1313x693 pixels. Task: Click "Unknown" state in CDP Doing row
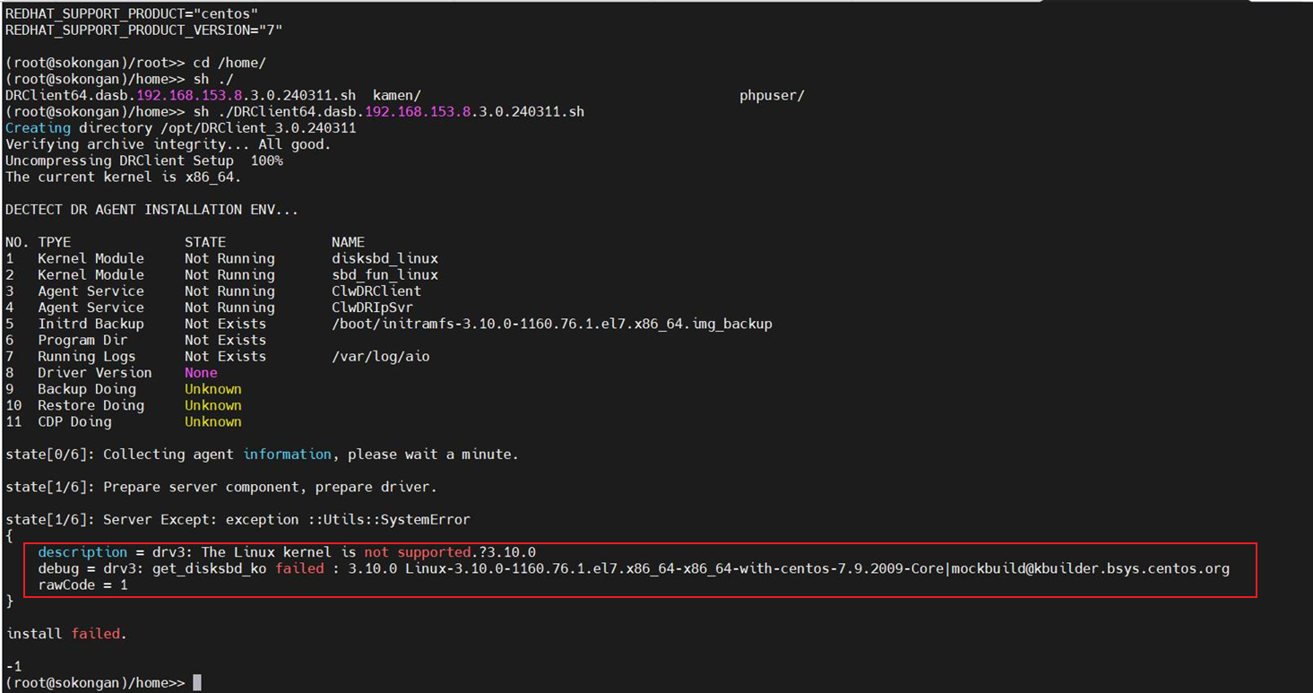click(213, 421)
